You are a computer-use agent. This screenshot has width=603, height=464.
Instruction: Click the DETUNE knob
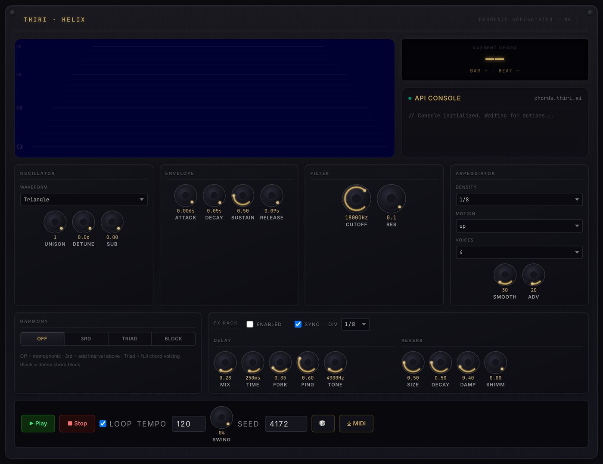(x=84, y=222)
